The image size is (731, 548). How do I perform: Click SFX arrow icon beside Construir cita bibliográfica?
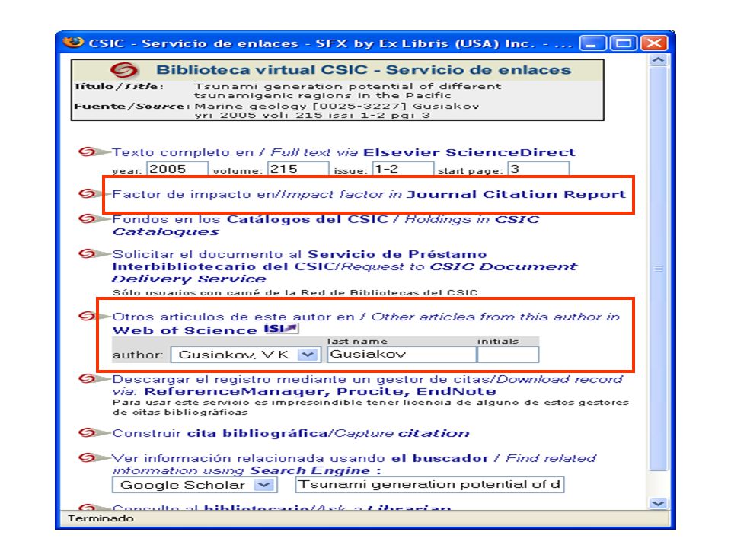tap(93, 433)
